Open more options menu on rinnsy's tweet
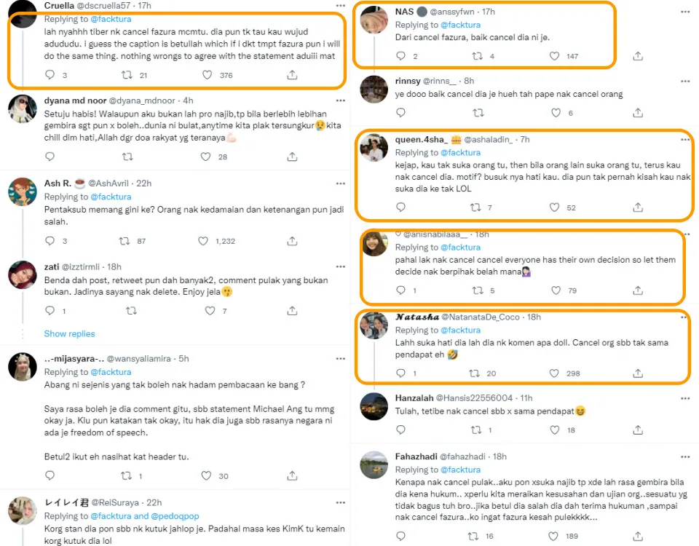 (684, 80)
